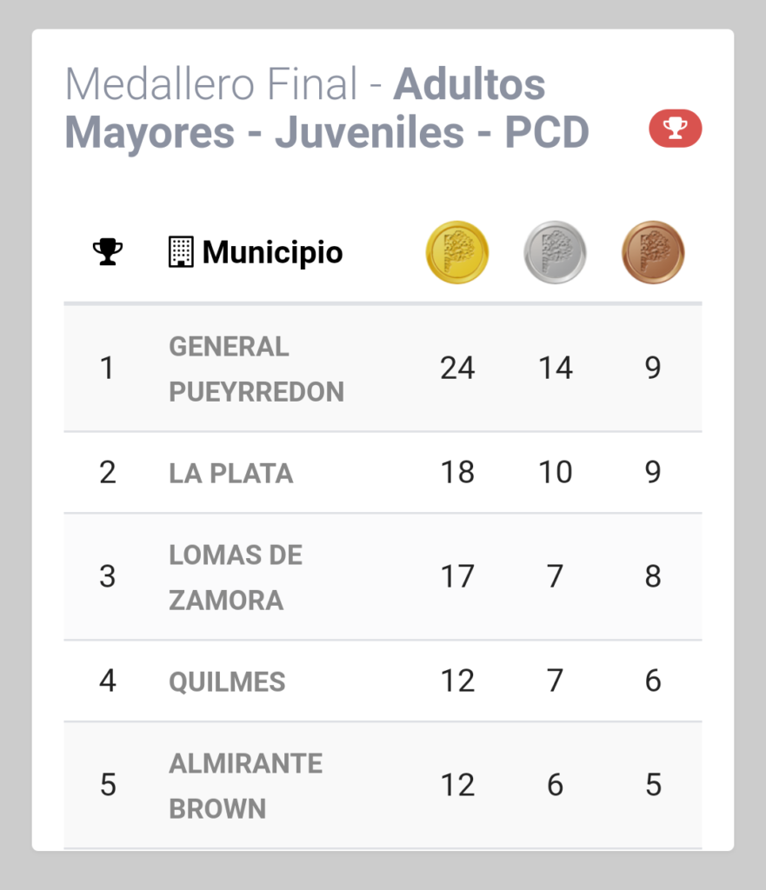Click Quilmes' bronze medal count of 6

(x=653, y=681)
